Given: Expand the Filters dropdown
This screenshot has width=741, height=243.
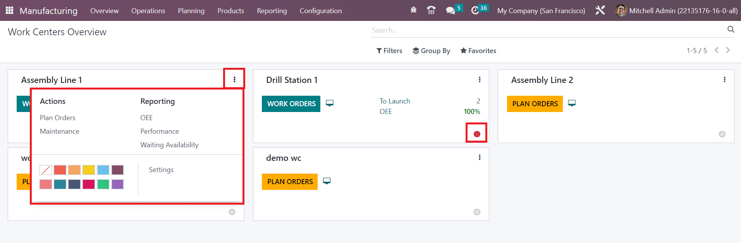Looking at the screenshot, I should tap(389, 51).
